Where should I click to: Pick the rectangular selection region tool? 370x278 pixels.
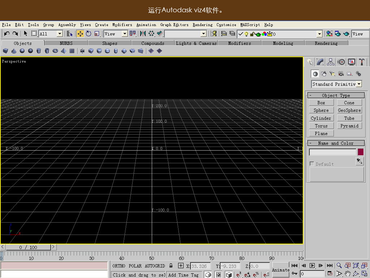click(x=34, y=34)
